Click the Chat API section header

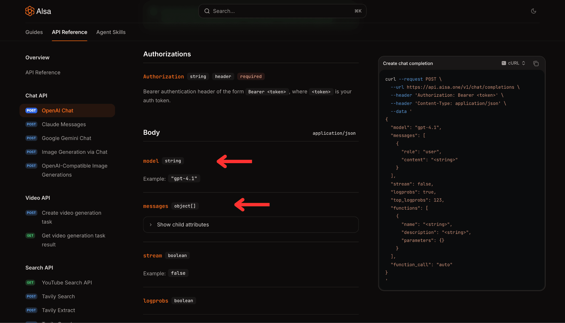click(x=36, y=96)
